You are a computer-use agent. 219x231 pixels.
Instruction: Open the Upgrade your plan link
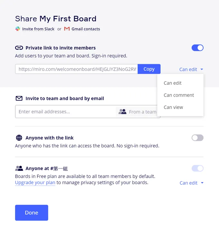35,183
